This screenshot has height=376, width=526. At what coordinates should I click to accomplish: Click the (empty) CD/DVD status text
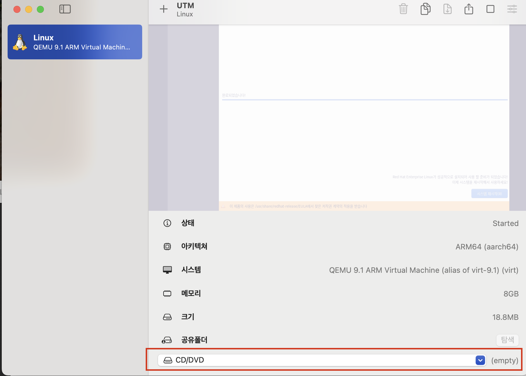click(505, 360)
